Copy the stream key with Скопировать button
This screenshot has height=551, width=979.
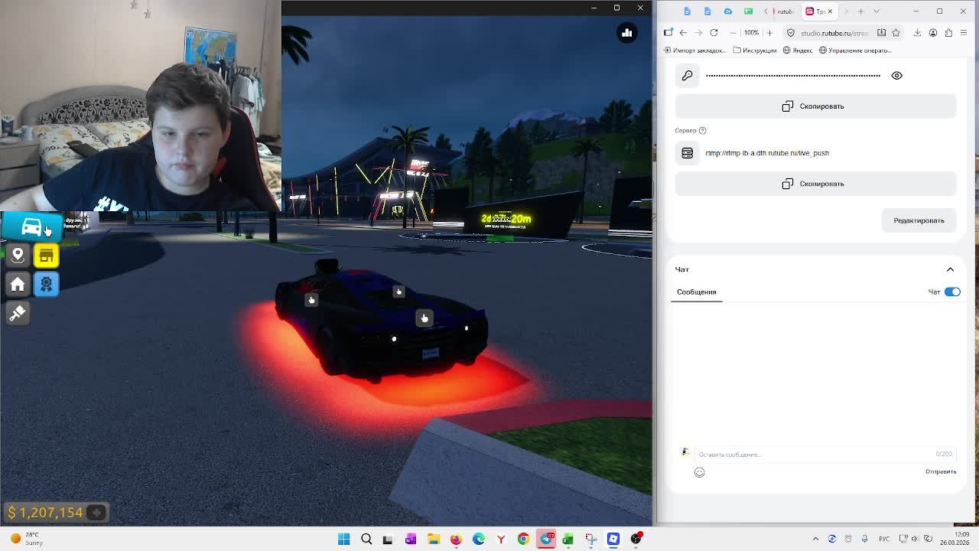815,106
